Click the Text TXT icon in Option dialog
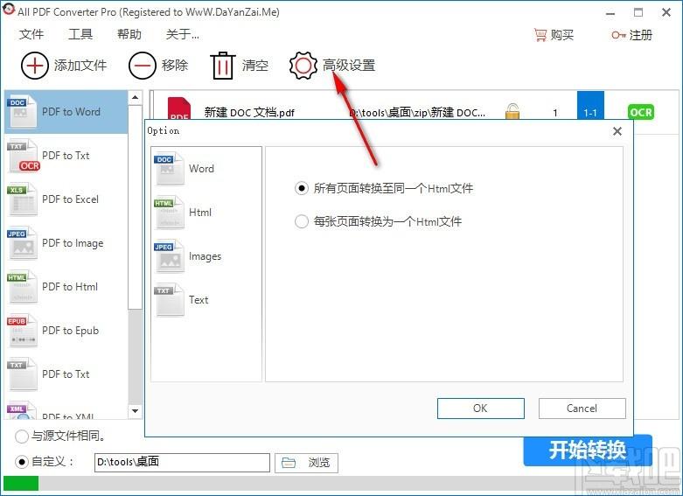Image resolution: width=683 pixels, height=496 pixels. point(169,300)
